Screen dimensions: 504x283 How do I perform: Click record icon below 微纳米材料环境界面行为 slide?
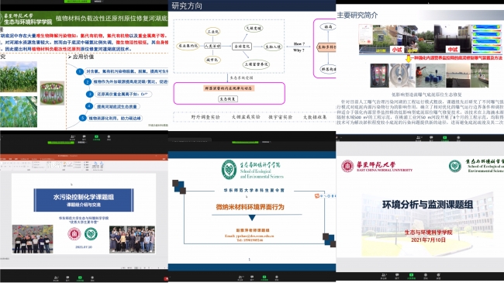277,278
